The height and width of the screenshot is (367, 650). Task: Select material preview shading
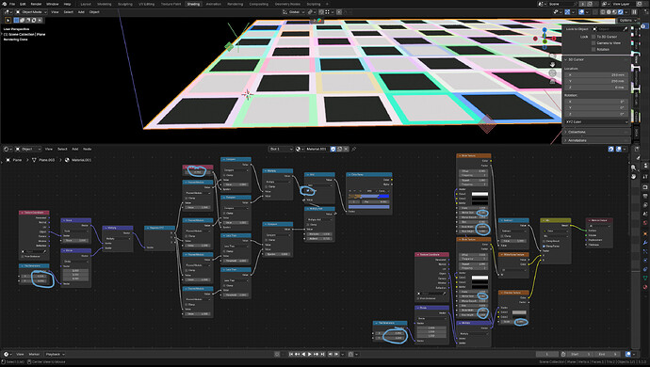(615, 12)
